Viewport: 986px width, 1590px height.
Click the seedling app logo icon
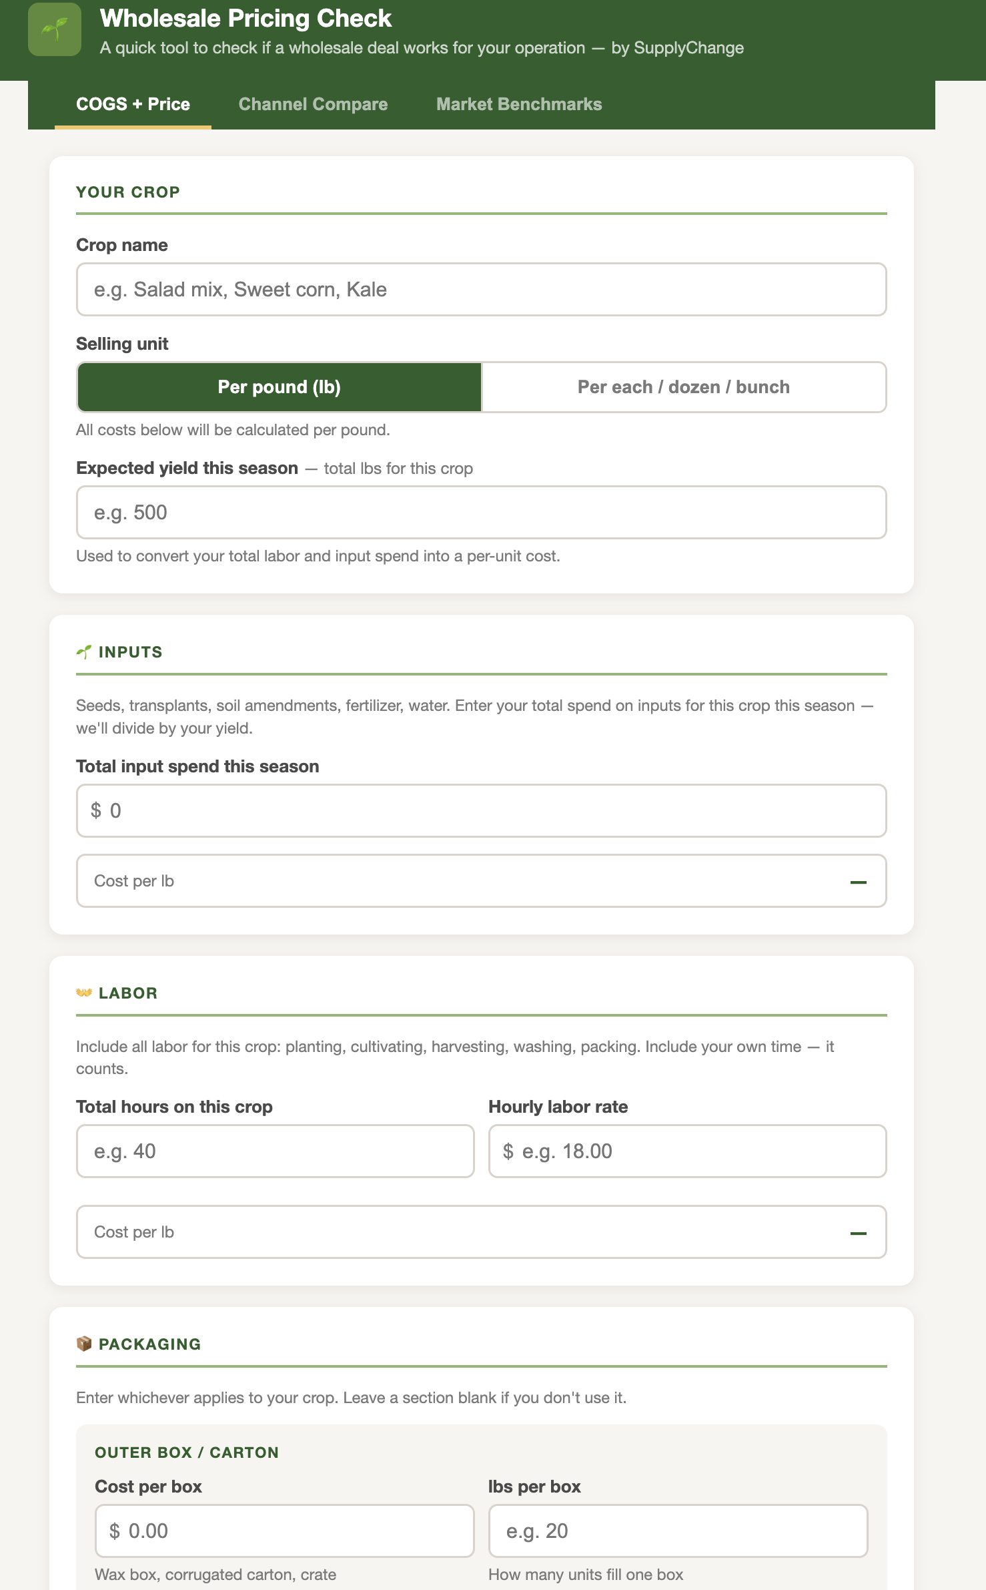click(55, 29)
